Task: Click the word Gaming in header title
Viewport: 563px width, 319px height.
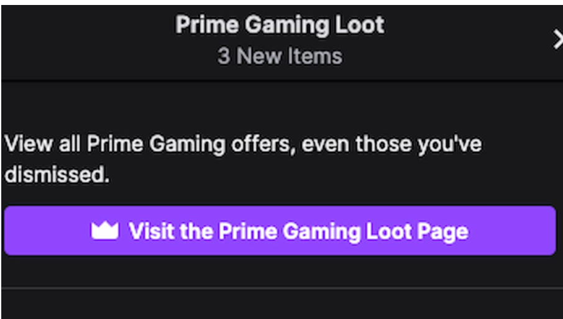Action: tap(287, 26)
